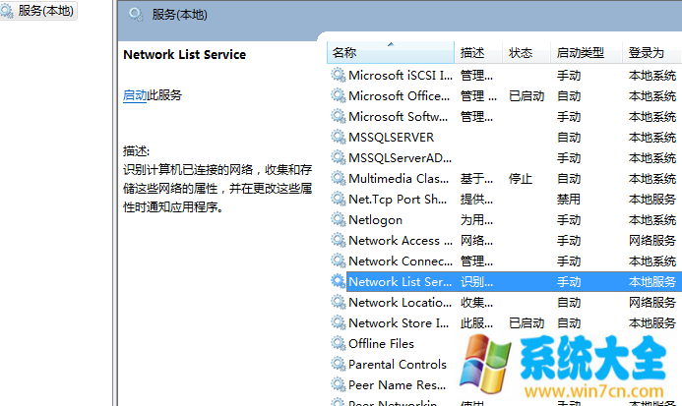Click the gear icon of selected Network List Ser... row
The image size is (682, 406).
[x=338, y=281]
